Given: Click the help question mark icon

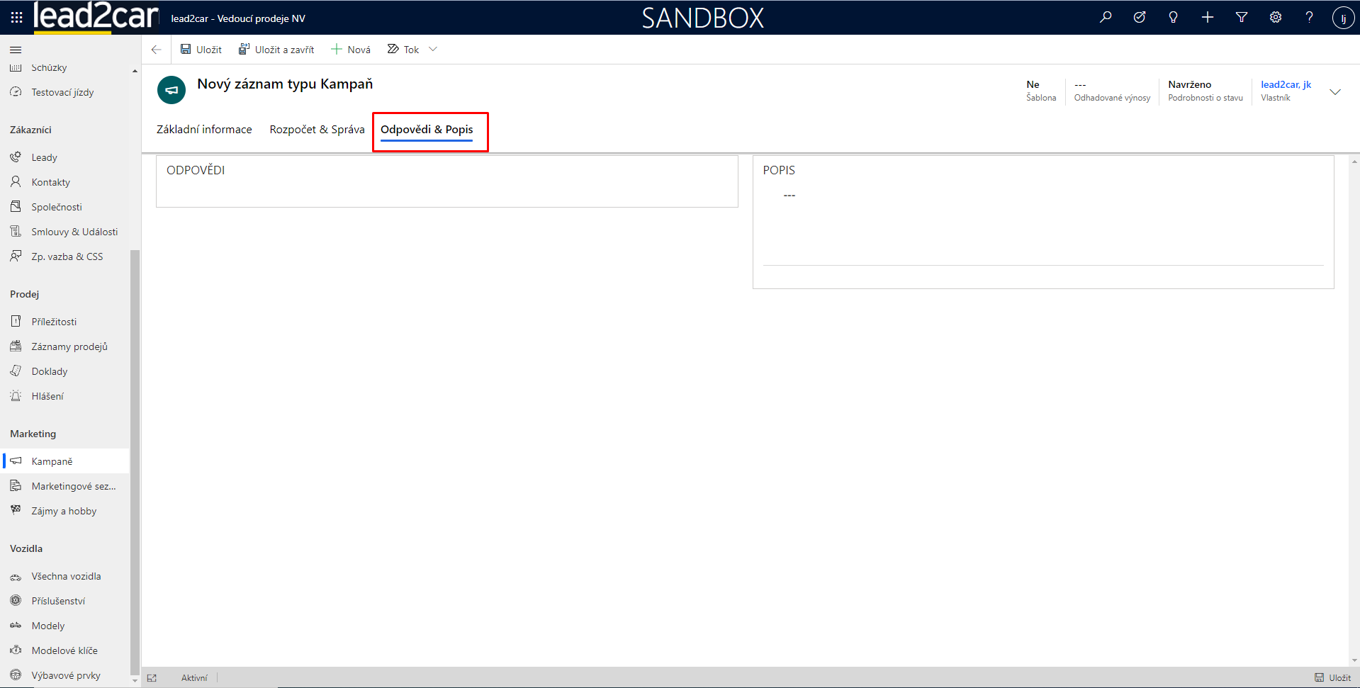Looking at the screenshot, I should (x=1310, y=18).
